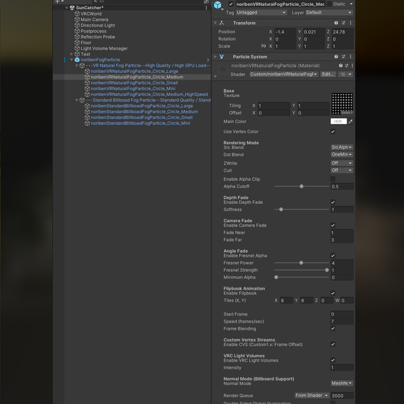Screen dimensions: 404x404
Task: Open the SunCatcher scene options menu
Action: click(x=206, y=8)
